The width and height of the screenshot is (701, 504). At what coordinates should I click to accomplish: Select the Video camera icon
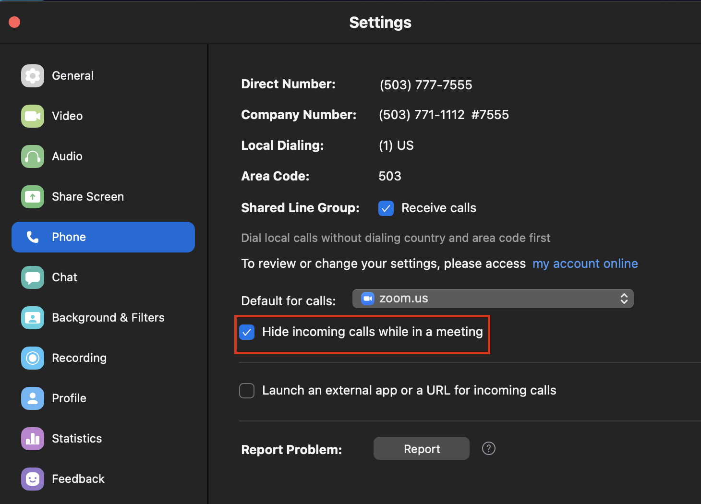click(x=33, y=116)
